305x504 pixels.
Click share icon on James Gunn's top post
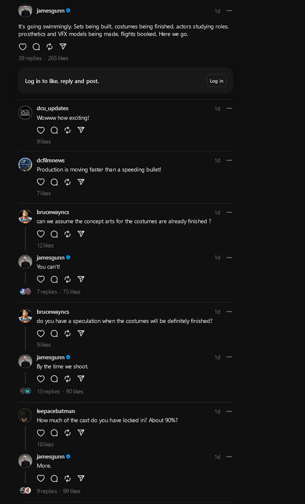click(63, 47)
